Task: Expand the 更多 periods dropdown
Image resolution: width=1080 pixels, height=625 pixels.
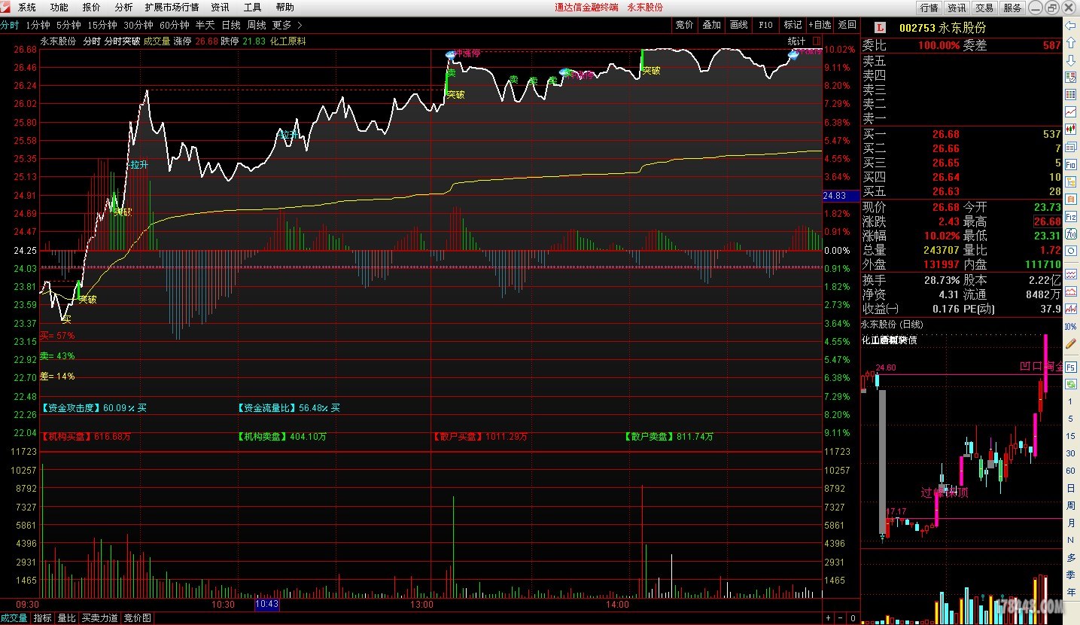Action: point(287,25)
